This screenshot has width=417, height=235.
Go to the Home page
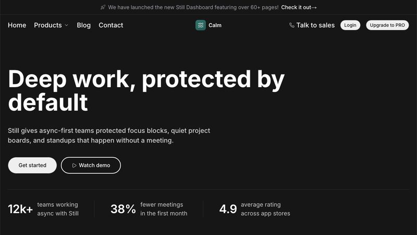pos(17,25)
